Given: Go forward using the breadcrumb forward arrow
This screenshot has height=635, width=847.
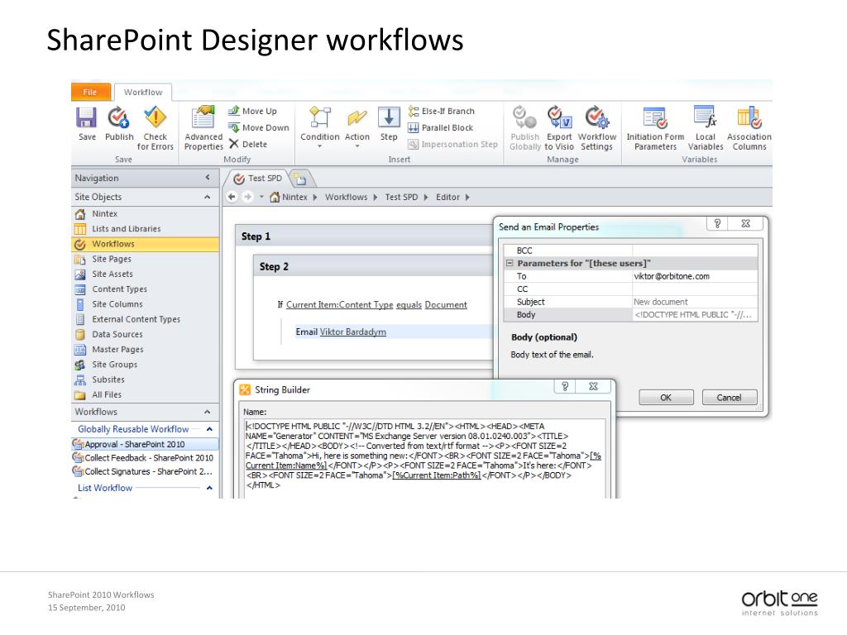Looking at the screenshot, I should coord(247,197).
